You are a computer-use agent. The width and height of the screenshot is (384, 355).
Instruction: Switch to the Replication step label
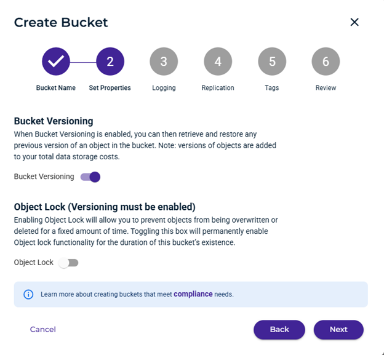pos(218,87)
